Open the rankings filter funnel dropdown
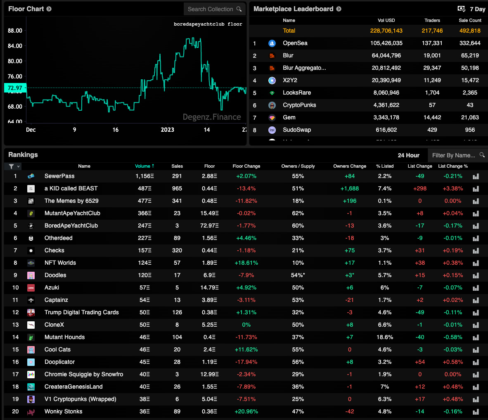 click(14, 166)
